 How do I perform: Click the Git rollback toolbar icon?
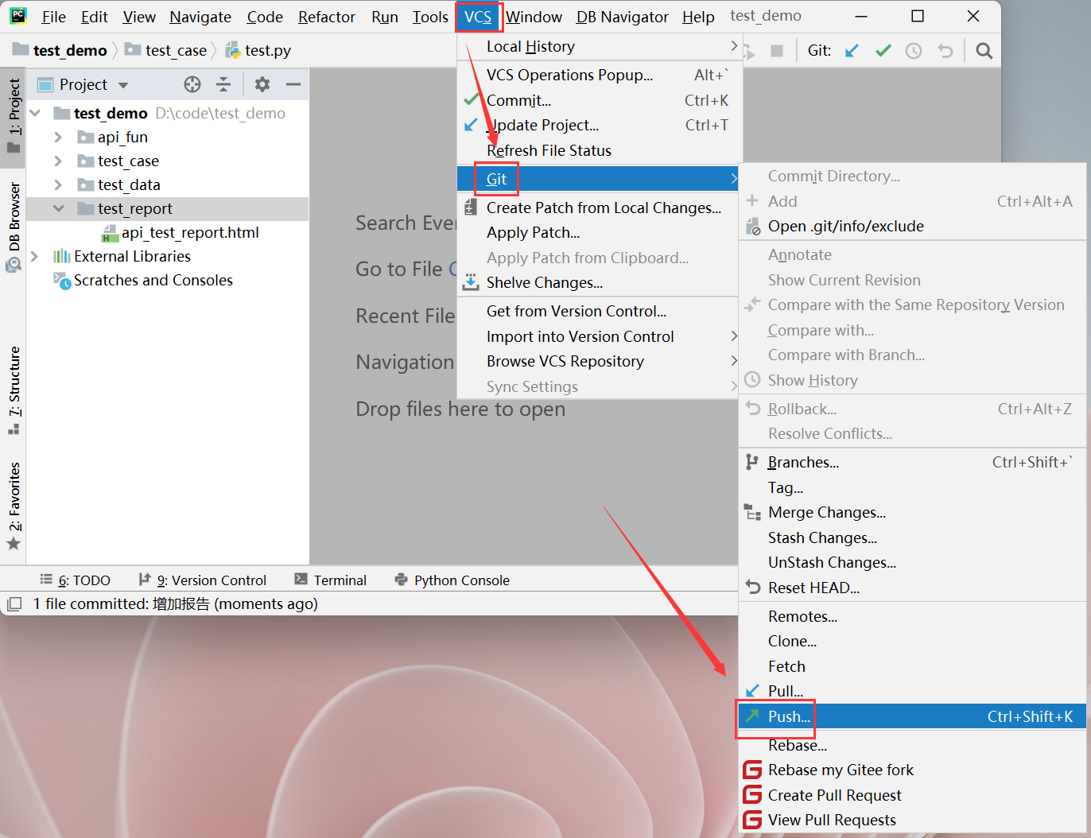pyautogui.click(x=945, y=51)
